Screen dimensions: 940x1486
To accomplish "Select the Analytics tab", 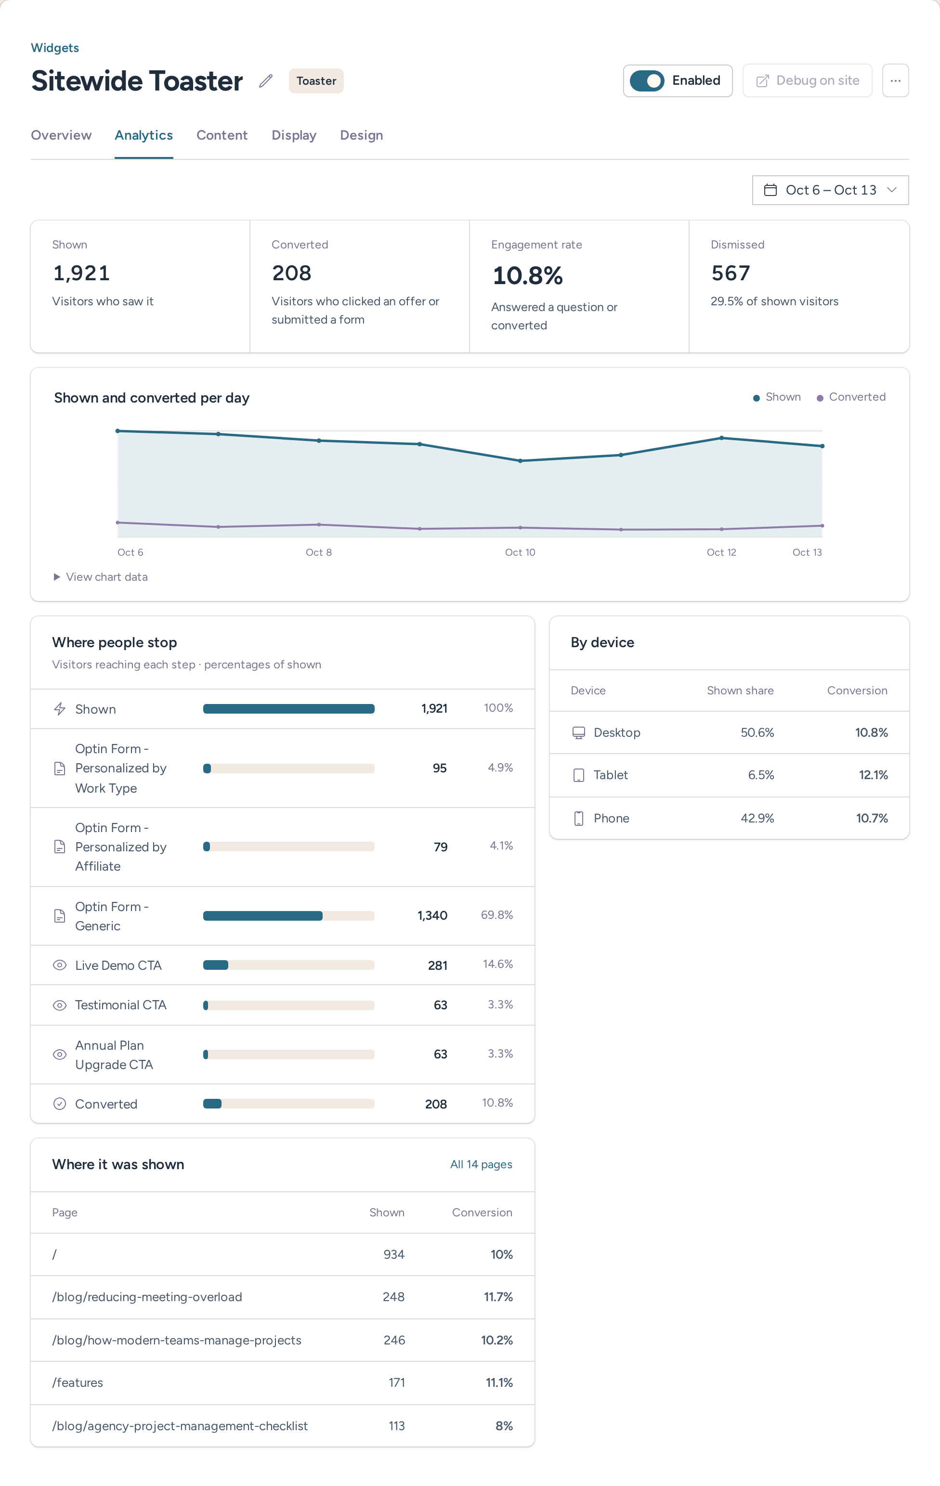I will click(x=144, y=135).
